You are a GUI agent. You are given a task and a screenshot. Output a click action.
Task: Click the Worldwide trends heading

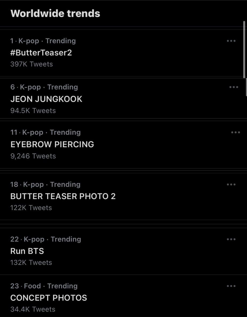[x=55, y=13]
